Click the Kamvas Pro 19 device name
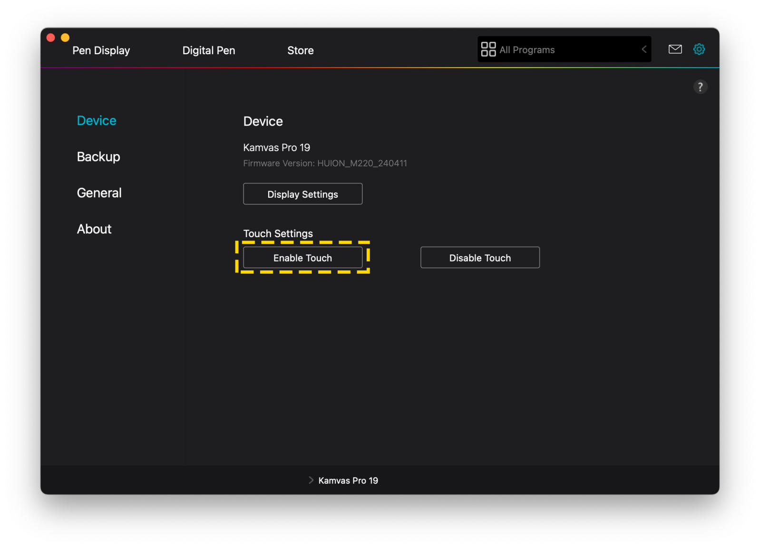760x548 pixels. coord(277,147)
